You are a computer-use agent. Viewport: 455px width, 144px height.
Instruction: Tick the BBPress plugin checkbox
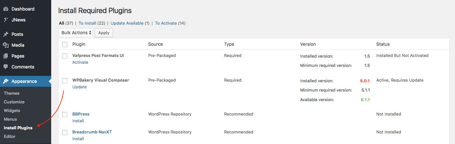pos(65,114)
